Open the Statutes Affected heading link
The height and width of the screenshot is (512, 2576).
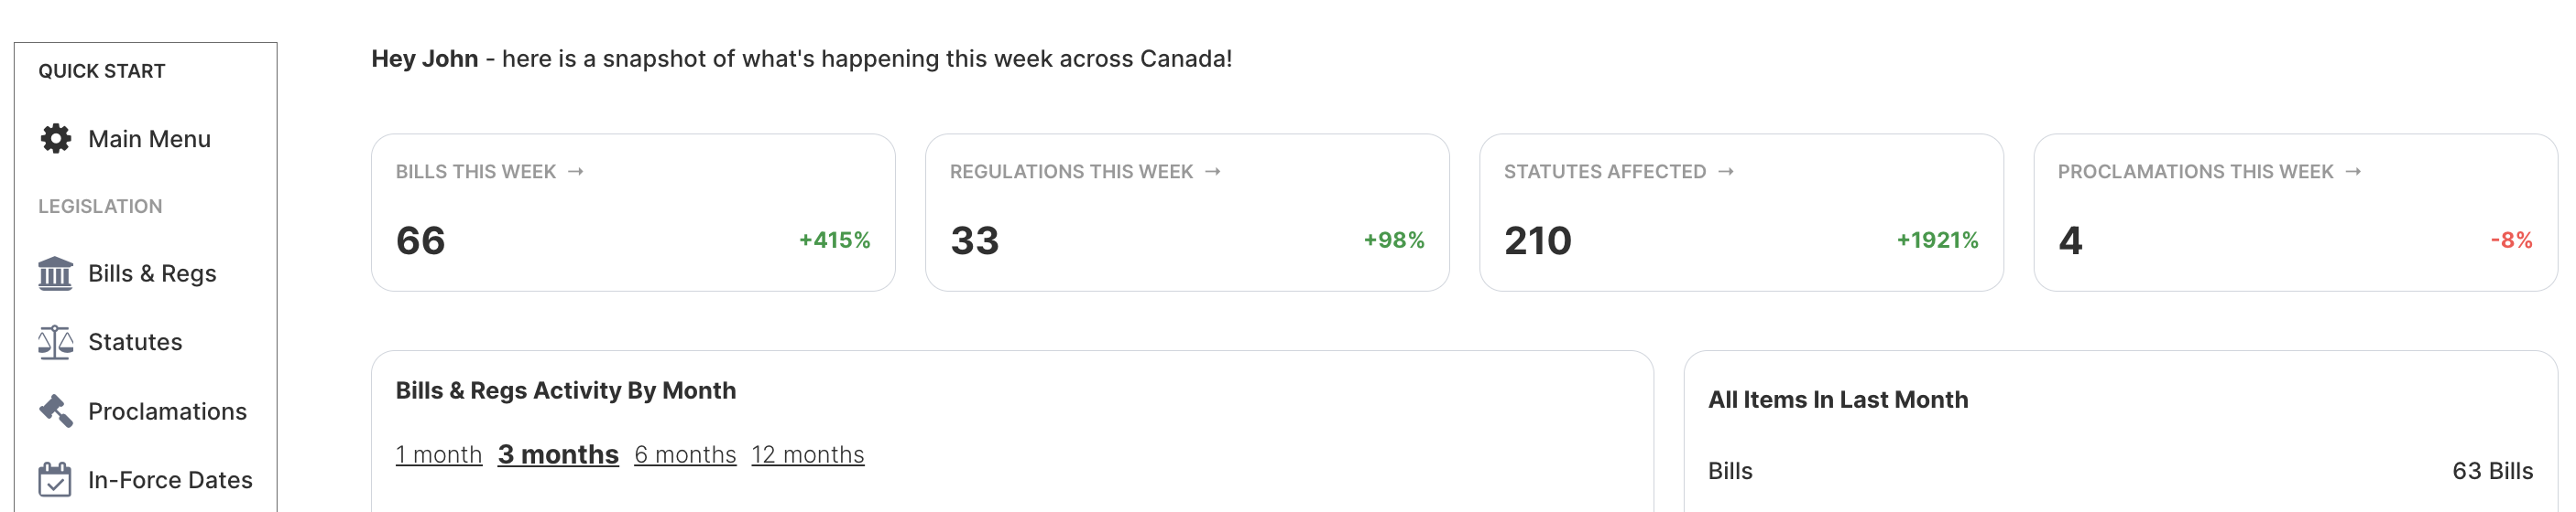click(1604, 172)
